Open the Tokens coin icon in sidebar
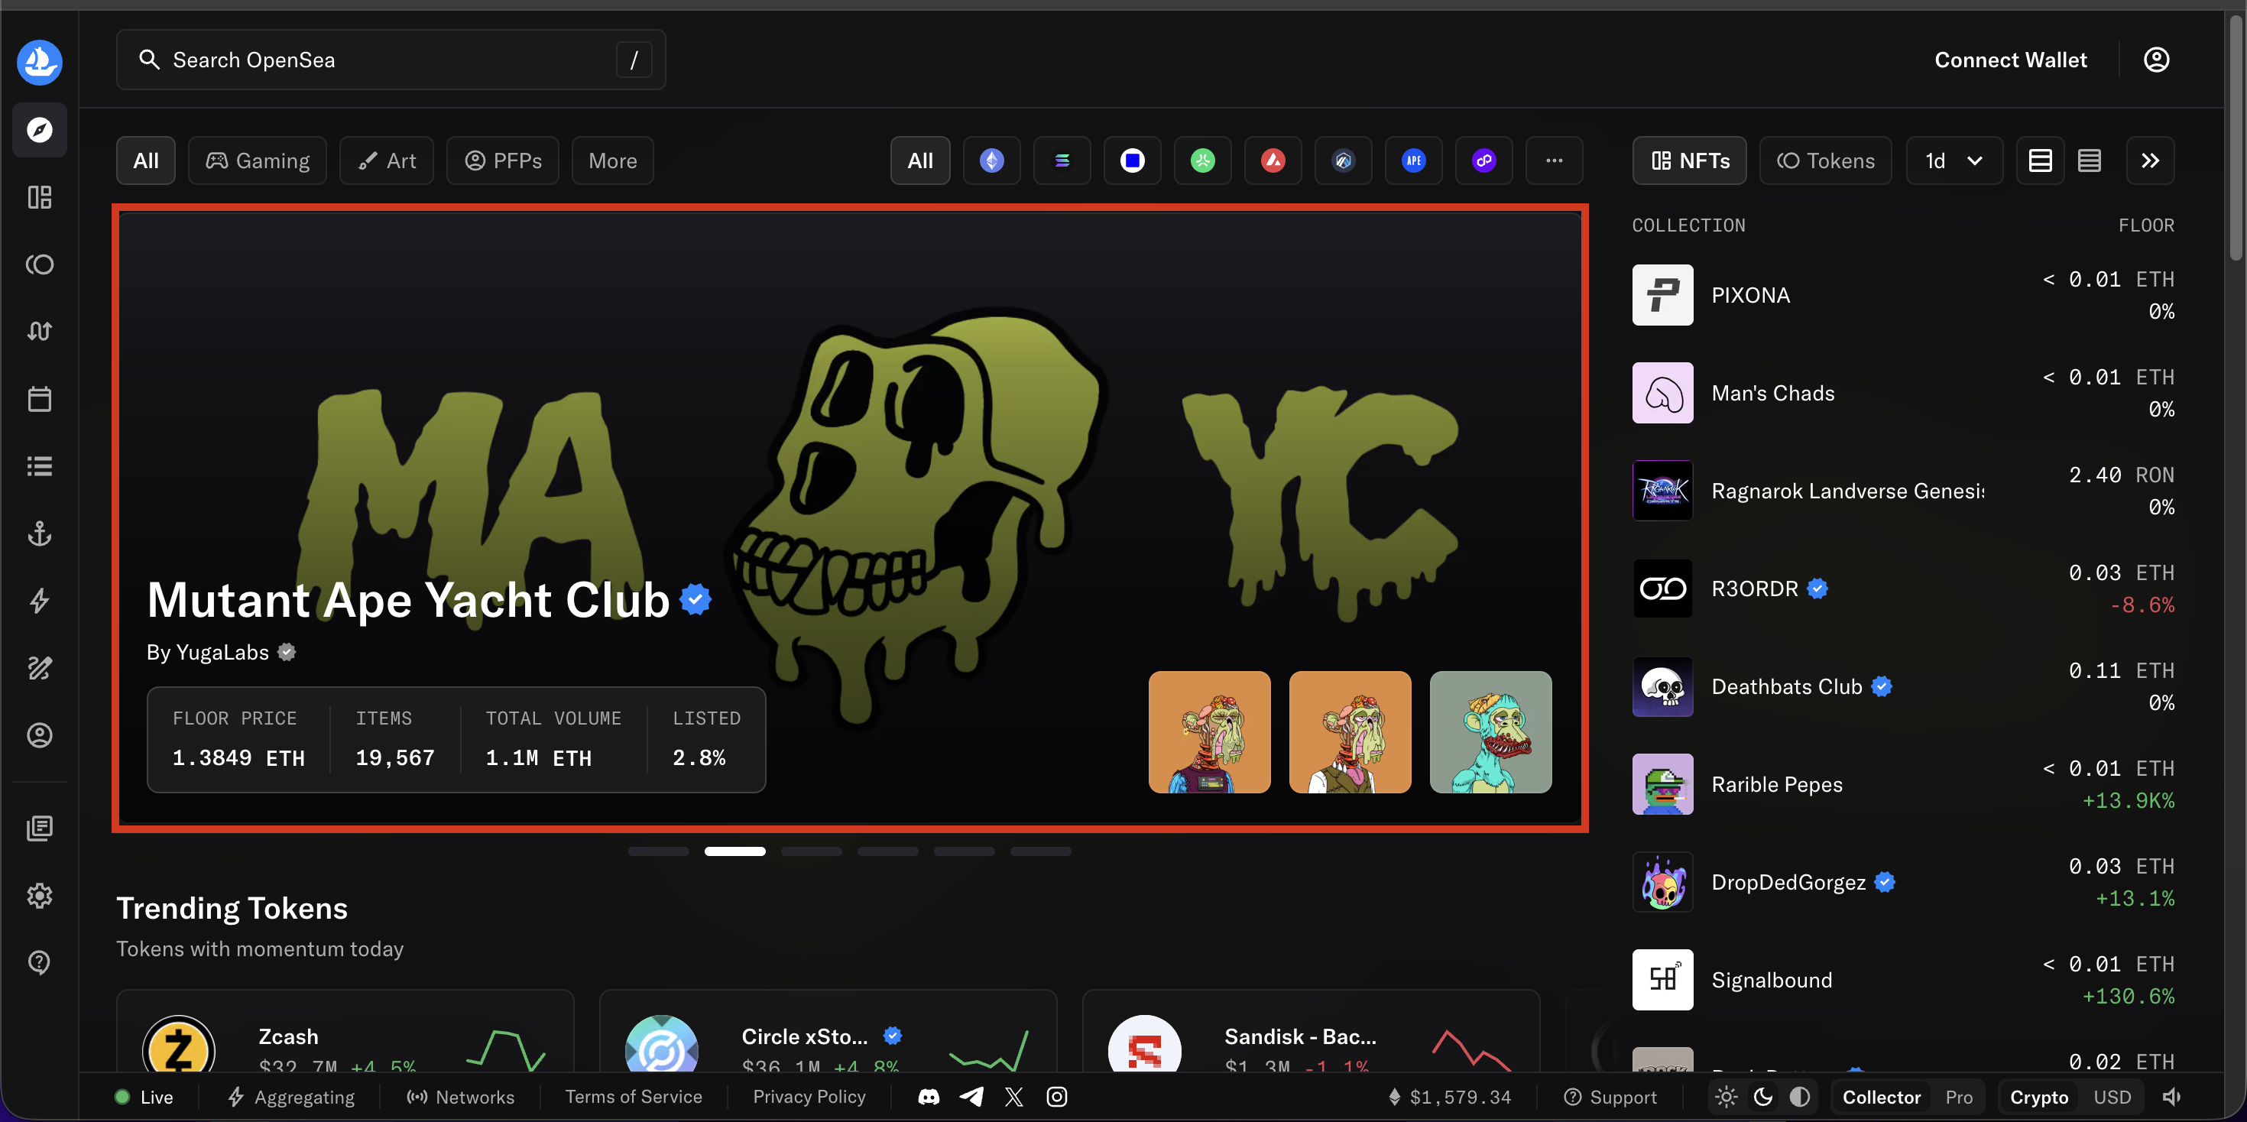The image size is (2247, 1122). click(39, 264)
